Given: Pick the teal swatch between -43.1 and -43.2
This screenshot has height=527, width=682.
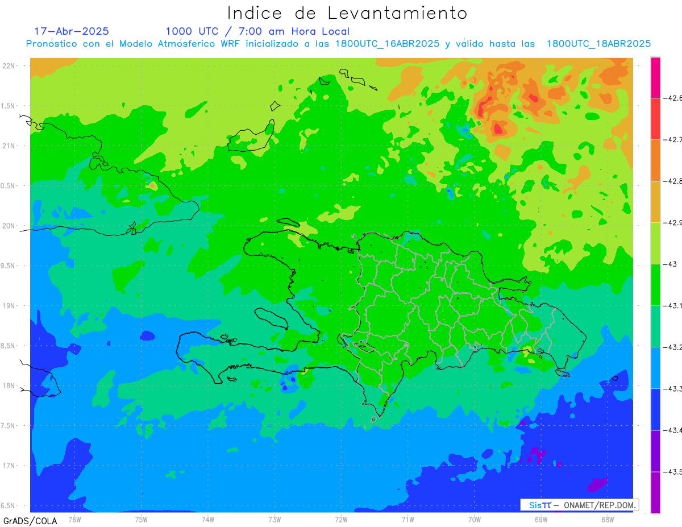Looking at the screenshot, I should 655,326.
